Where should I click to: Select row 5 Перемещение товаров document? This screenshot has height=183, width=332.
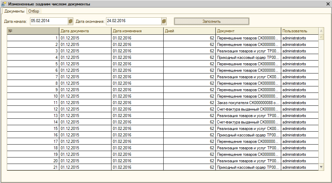[x=248, y=64]
